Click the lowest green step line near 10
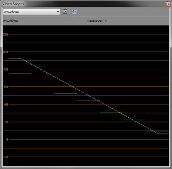 [x=157, y=132]
